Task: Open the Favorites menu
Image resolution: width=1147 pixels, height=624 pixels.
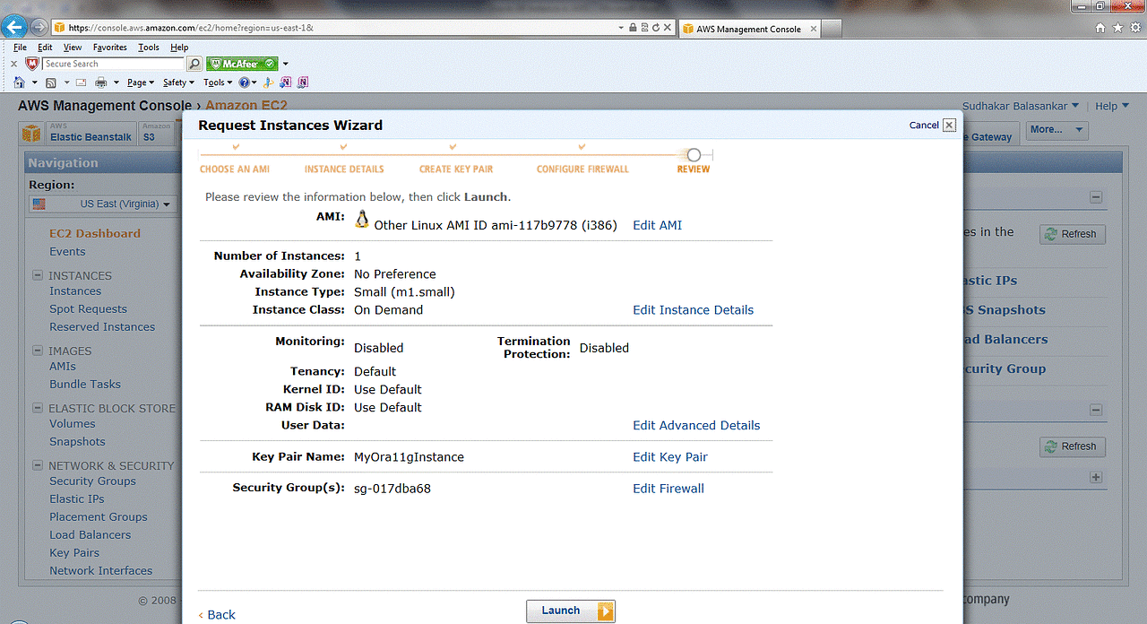Action: pyautogui.click(x=110, y=48)
